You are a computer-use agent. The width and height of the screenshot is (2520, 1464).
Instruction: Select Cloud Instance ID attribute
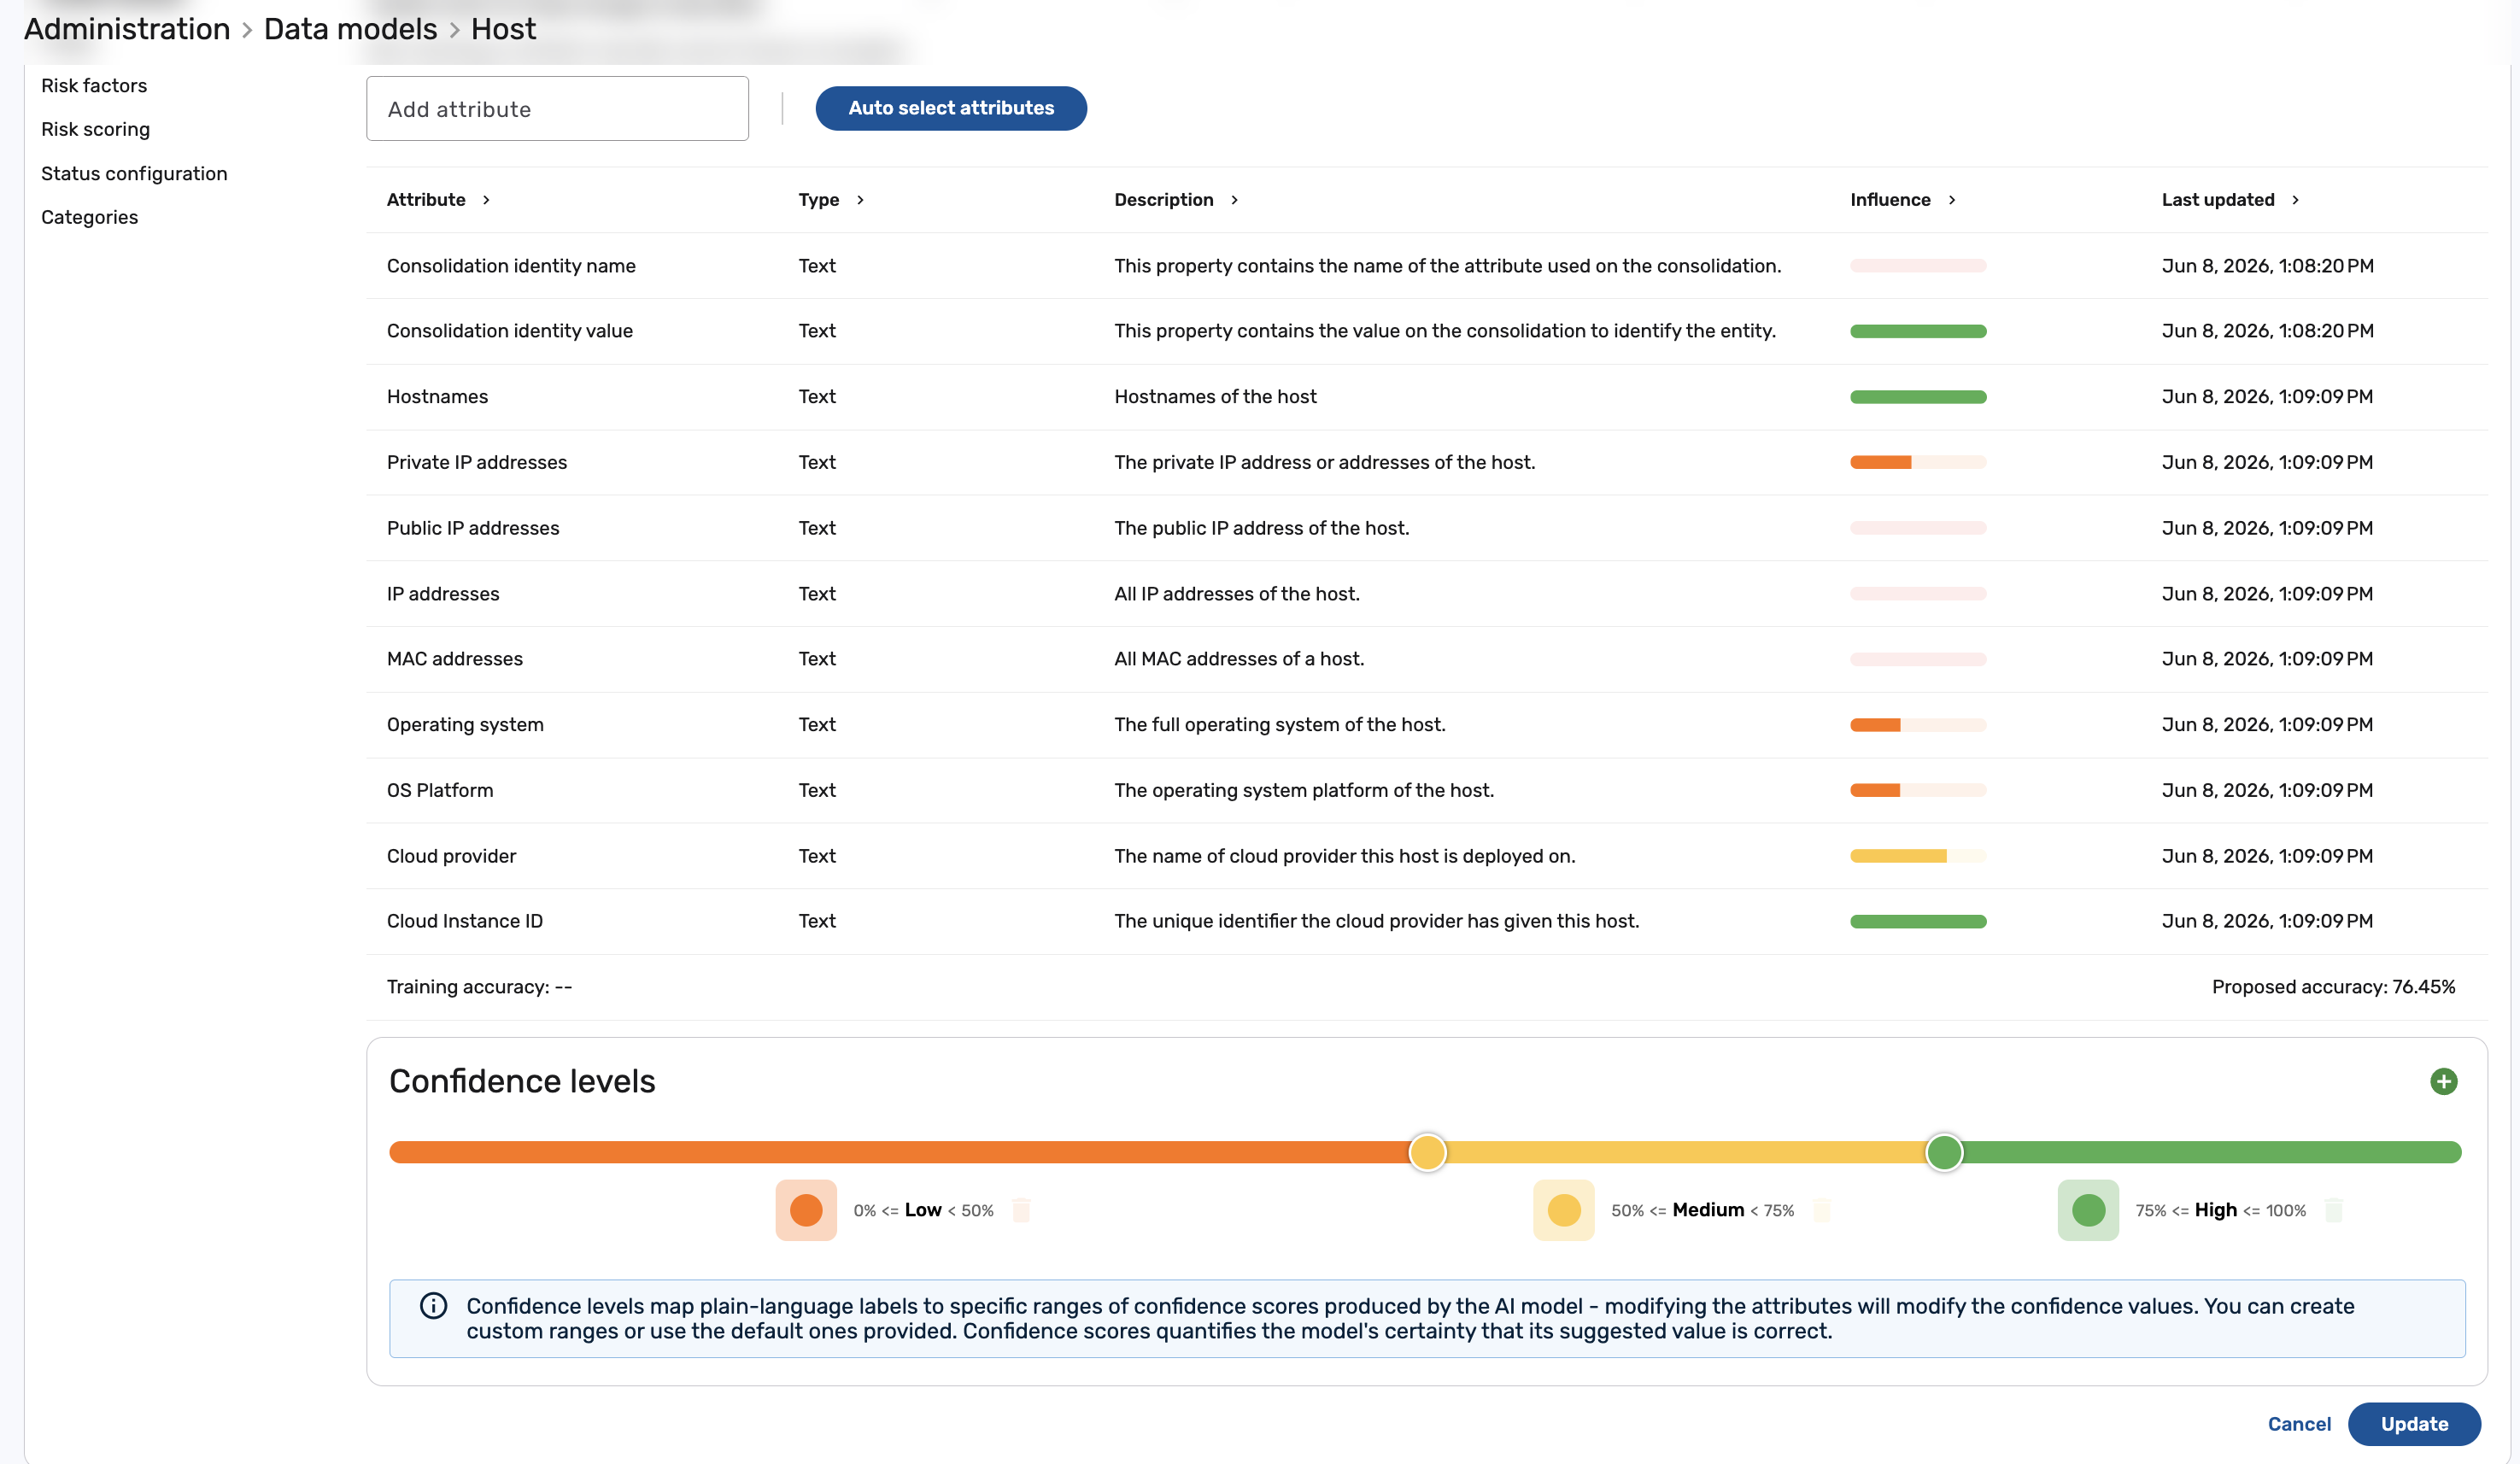pyautogui.click(x=1426, y=921)
